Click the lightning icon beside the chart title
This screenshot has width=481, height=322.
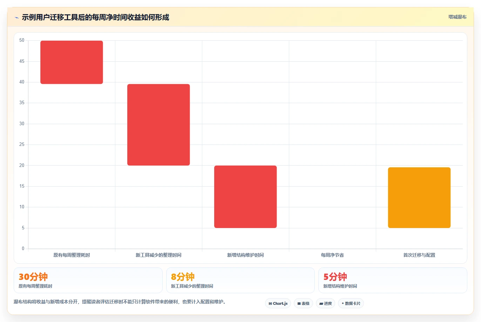pyautogui.click(x=16, y=18)
